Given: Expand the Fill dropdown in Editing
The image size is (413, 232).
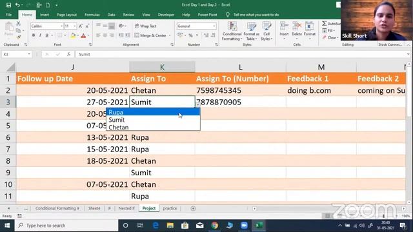Looking at the screenshot, I should coord(334,31).
